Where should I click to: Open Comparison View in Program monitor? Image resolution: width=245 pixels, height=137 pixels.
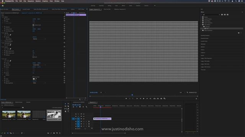click(x=165, y=99)
